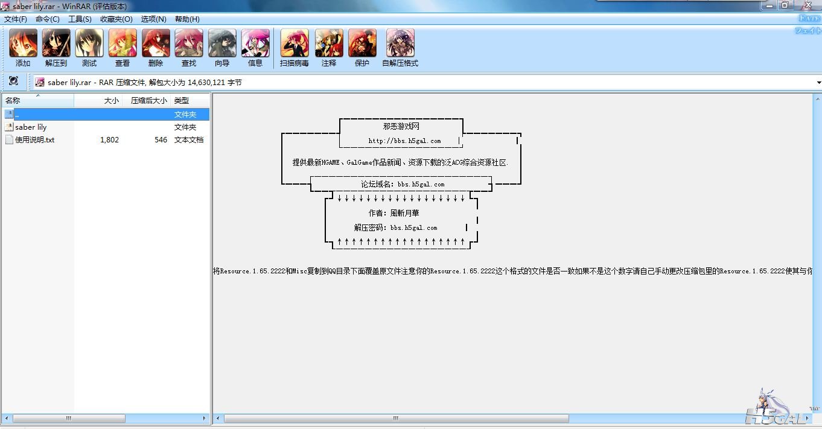Open the 命令(C) menu
Image resolution: width=822 pixels, height=429 pixels.
(48, 19)
